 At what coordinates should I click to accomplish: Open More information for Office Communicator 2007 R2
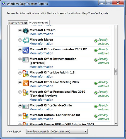pyautogui.click(x=41, y=53)
